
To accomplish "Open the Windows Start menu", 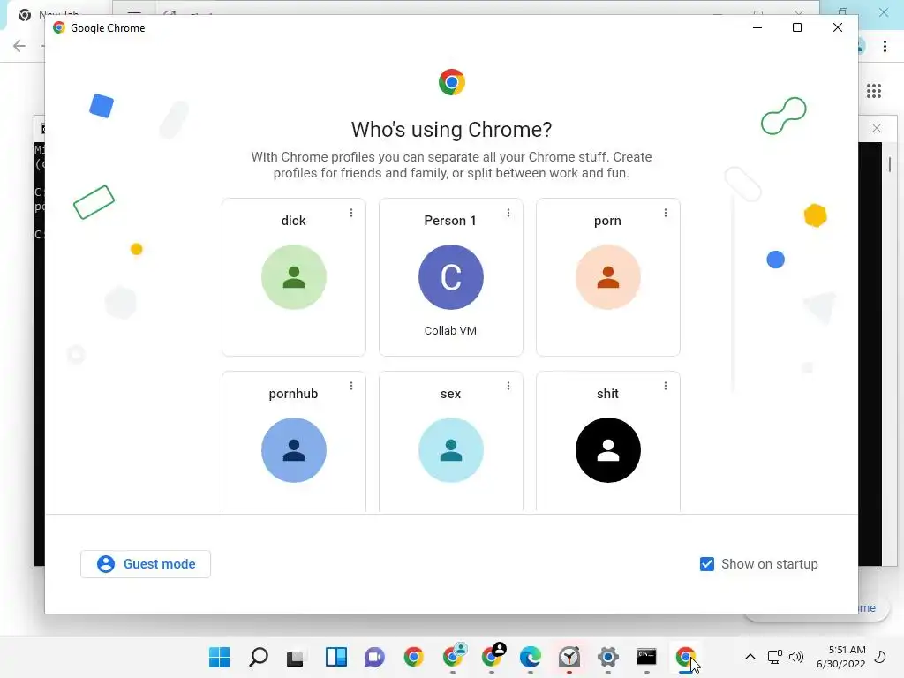I will (219, 657).
